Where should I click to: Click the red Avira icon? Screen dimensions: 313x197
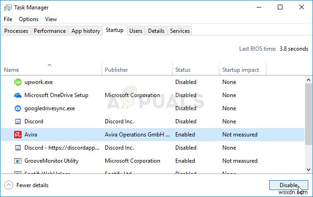[18, 135]
